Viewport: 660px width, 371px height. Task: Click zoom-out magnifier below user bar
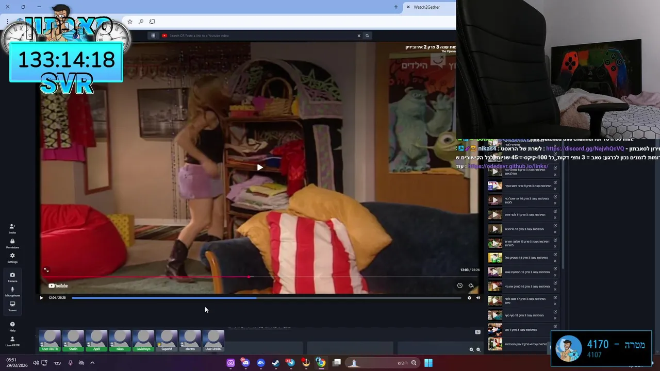tap(478, 349)
